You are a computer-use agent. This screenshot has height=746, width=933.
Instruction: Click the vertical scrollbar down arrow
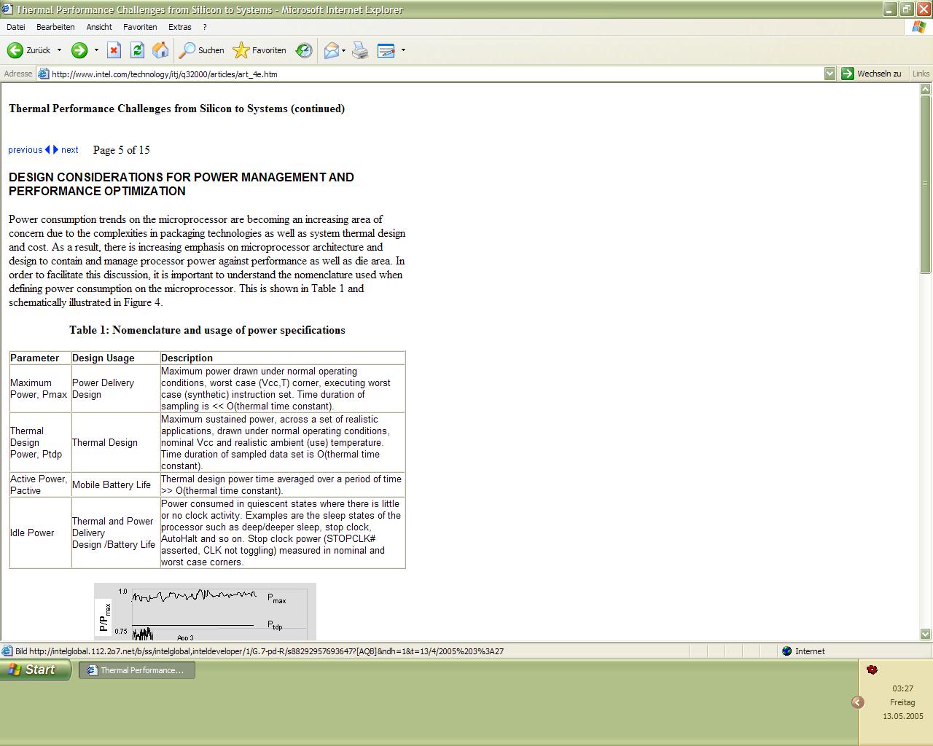[x=926, y=635]
